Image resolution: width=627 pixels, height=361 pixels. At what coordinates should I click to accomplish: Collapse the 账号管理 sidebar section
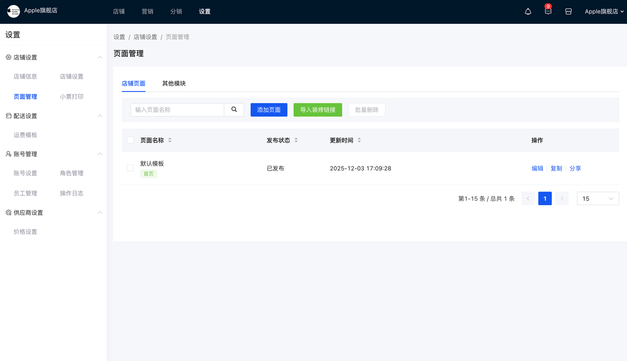(x=100, y=154)
